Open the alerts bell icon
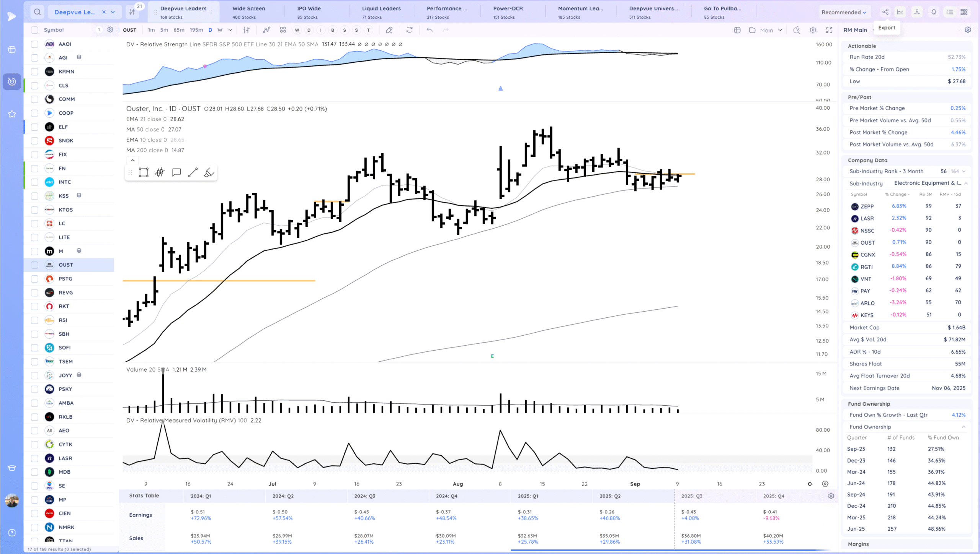Screen dimensions: 980x554 pyautogui.click(x=934, y=12)
